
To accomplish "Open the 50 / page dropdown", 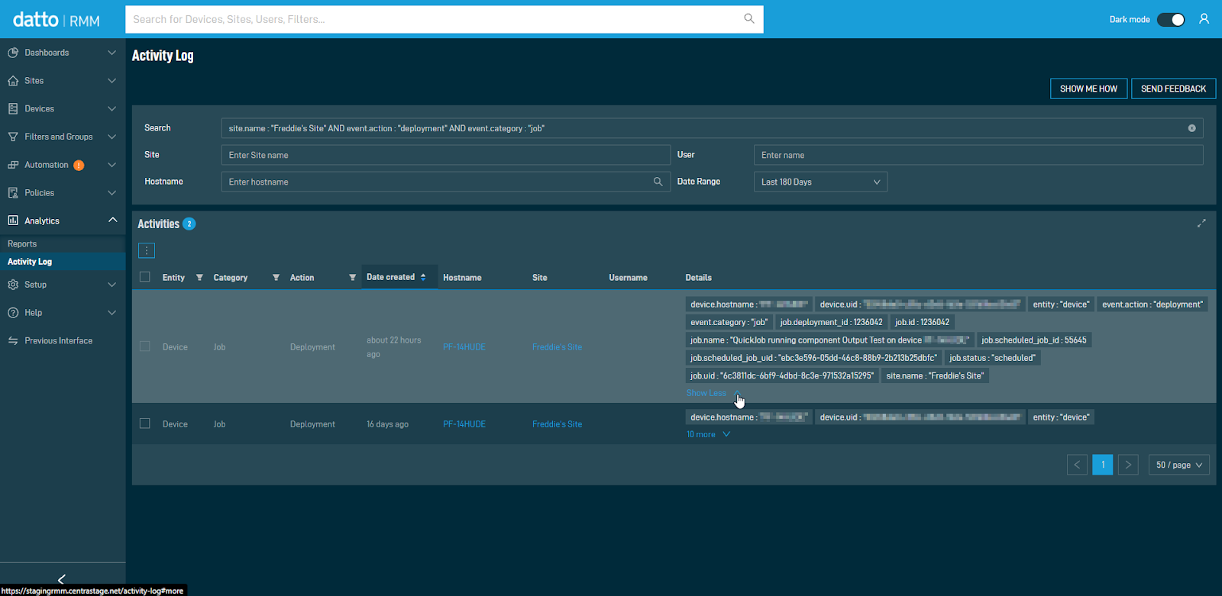I will click(1179, 465).
